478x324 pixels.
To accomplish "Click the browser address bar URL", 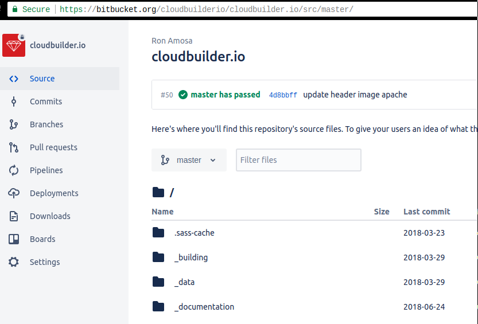I will 207,9.
